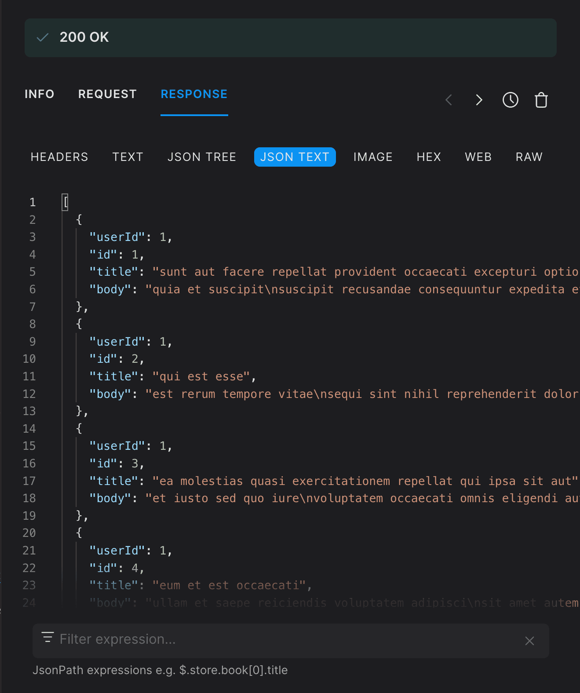Click line number 12 in gutter
Image resolution: width=580 pixels, height=693 pixels.
tap(29, 394)
